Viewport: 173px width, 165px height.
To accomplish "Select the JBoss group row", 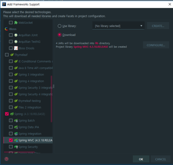I will 28,29.
